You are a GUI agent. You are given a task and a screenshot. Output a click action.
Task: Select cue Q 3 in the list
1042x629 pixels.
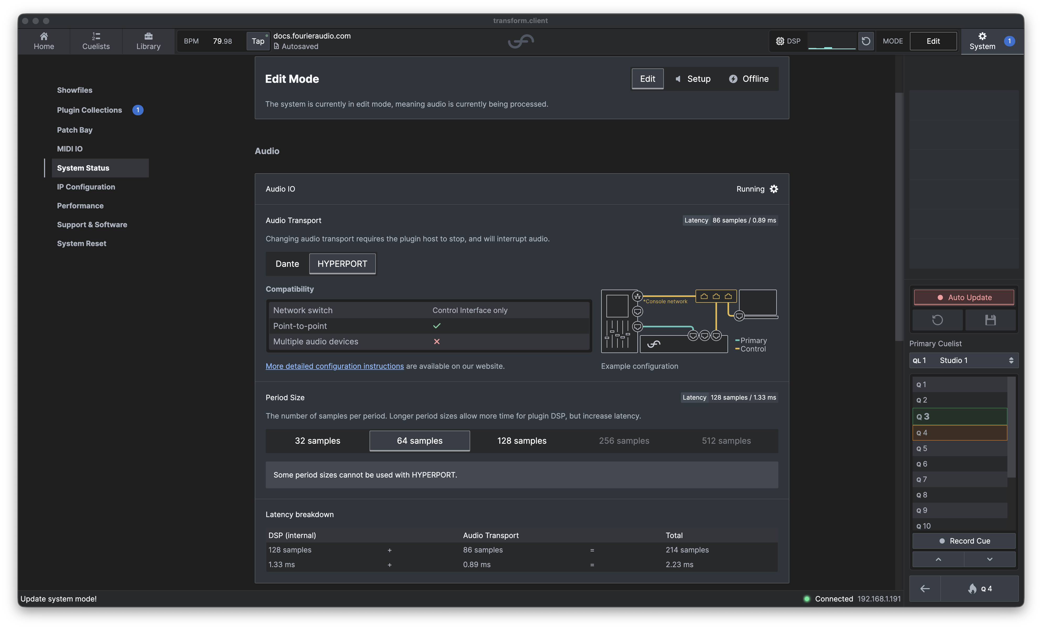pos(959,417)
